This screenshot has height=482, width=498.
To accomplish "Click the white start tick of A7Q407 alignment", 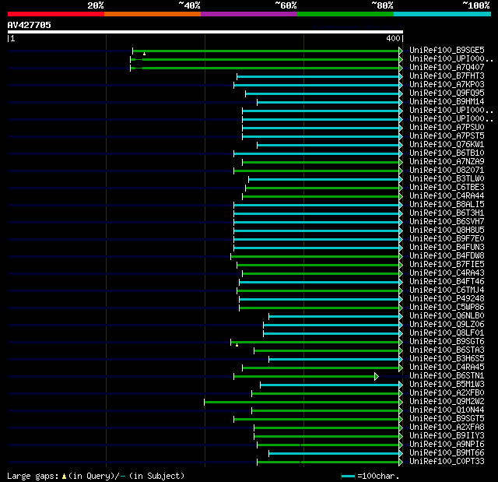I will click(x=131, y=68).
